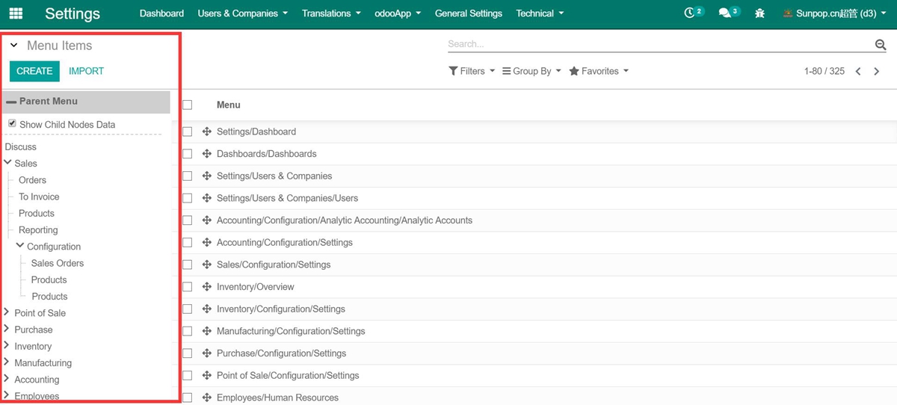Click in the Search input field
Viewport: 897px width, 405px height.
(x=658, y=44)
